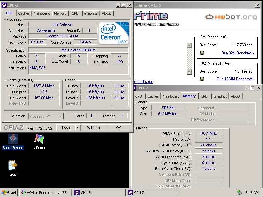Viewport: 263px width, 197px height.
Task: Click the Libraries link in wPrime
Action: (144, 82)
